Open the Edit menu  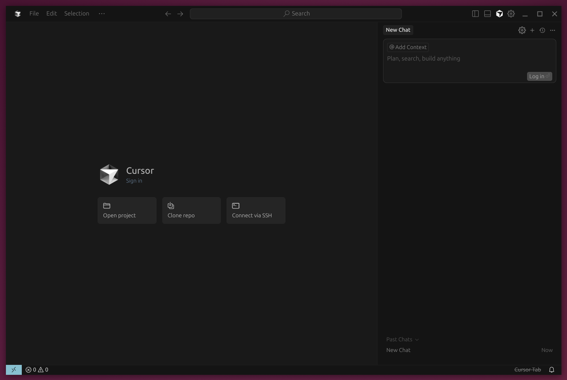(51, 14)
